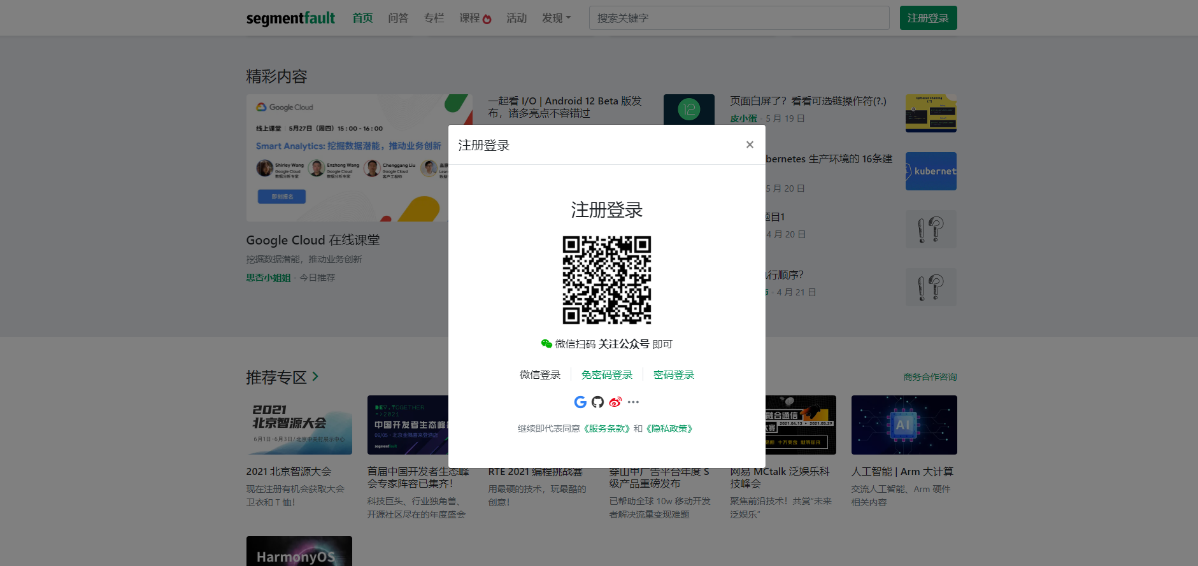Open the 《服务条款》 link

click(x=607, y=428)
